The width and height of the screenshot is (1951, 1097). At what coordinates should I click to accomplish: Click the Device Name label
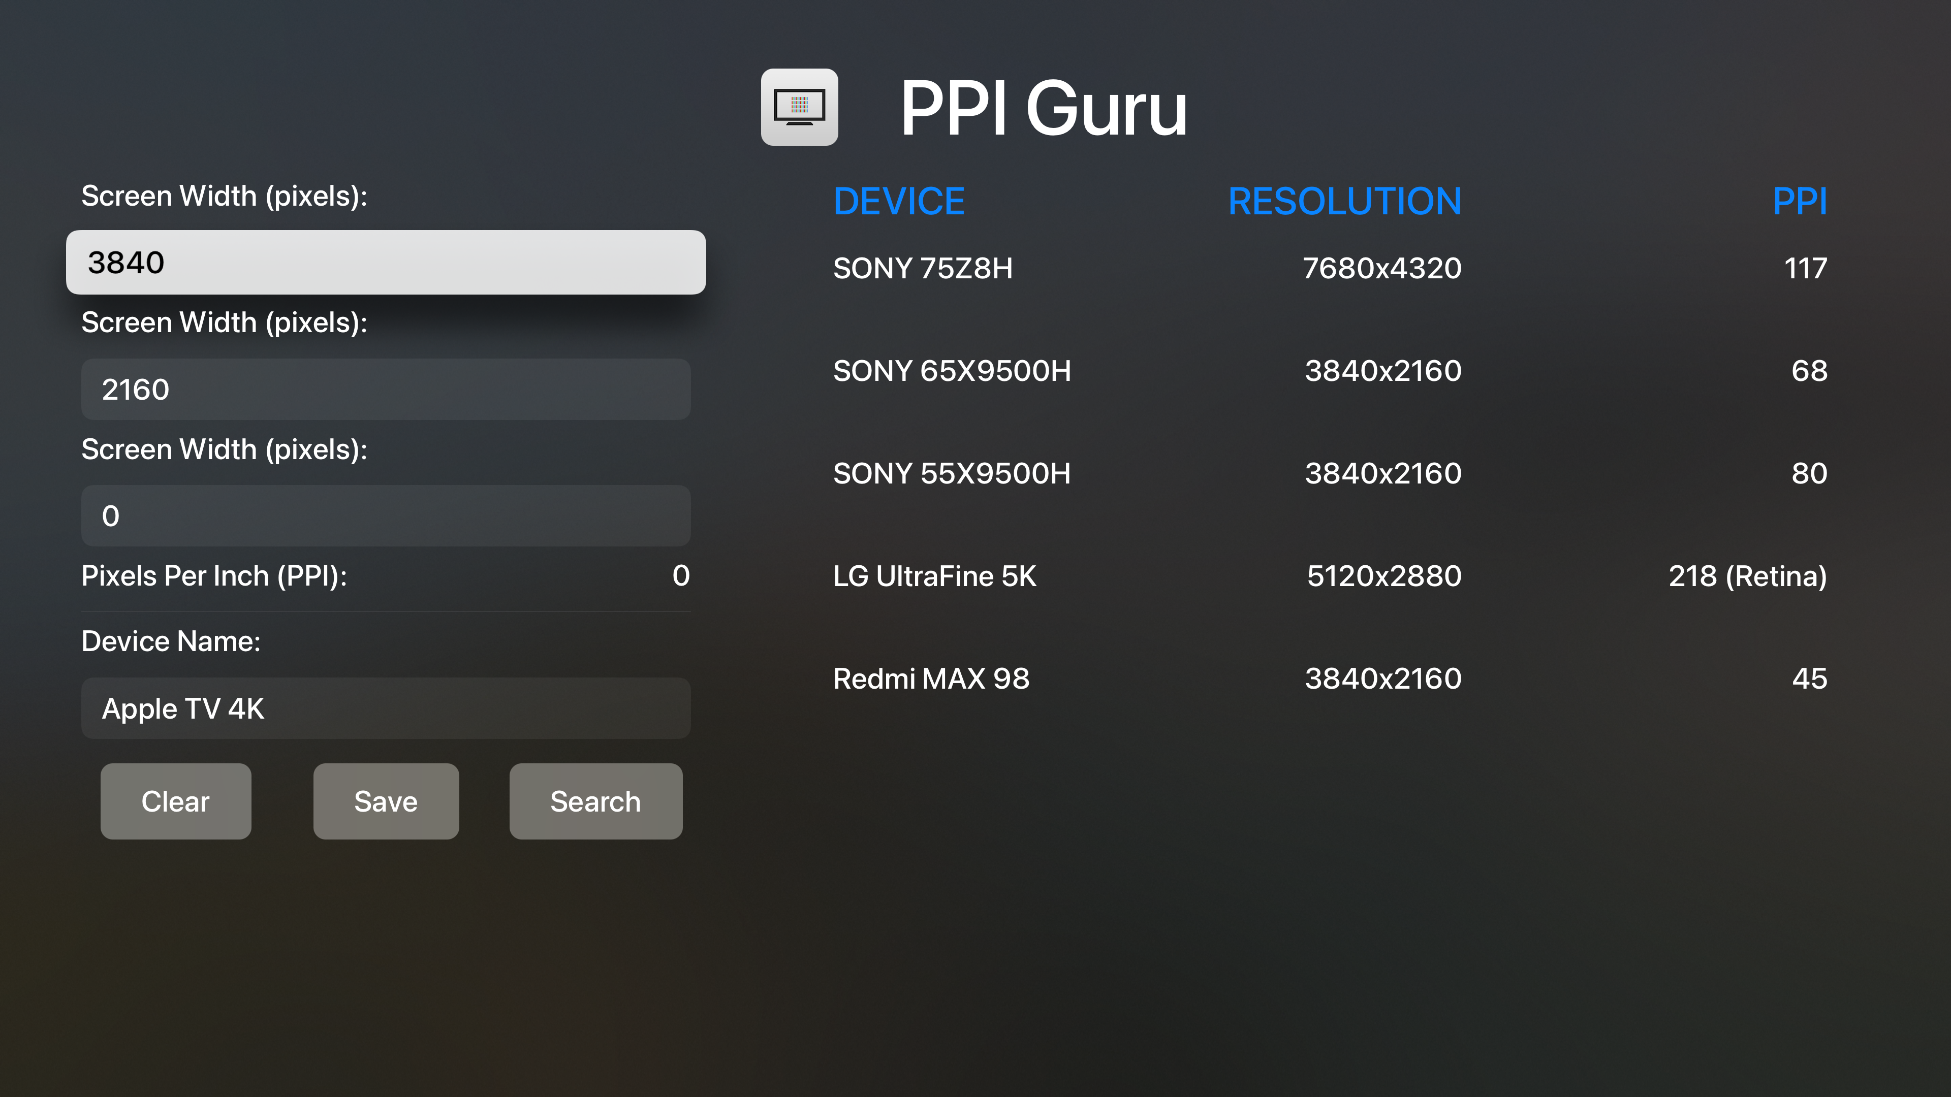coord(171,641)
